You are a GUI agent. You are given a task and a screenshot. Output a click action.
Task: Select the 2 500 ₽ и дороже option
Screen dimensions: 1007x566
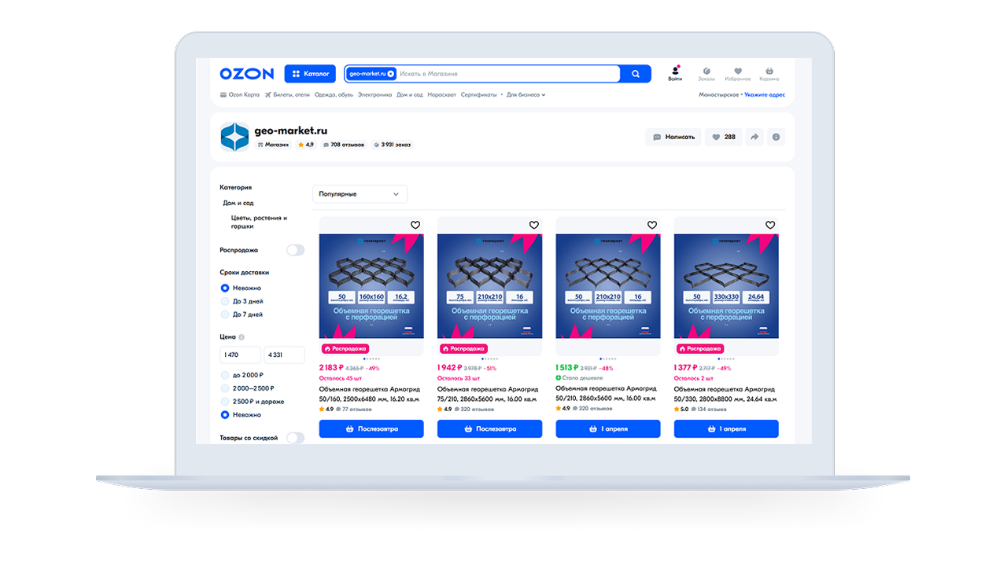(x=253, y=402)
